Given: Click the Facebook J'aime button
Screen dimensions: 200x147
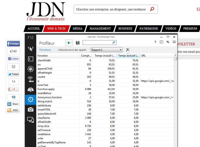Looking at the screenshot, I should [13, 59].
